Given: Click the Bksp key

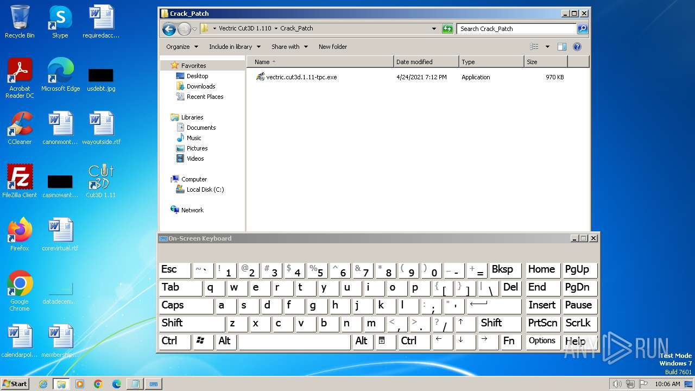Looking at the screenshot, I should [x=505, y=270].
